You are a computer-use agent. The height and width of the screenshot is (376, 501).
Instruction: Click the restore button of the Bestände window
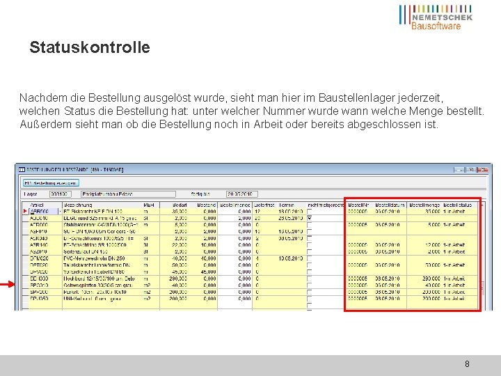(x=470, y=170)
